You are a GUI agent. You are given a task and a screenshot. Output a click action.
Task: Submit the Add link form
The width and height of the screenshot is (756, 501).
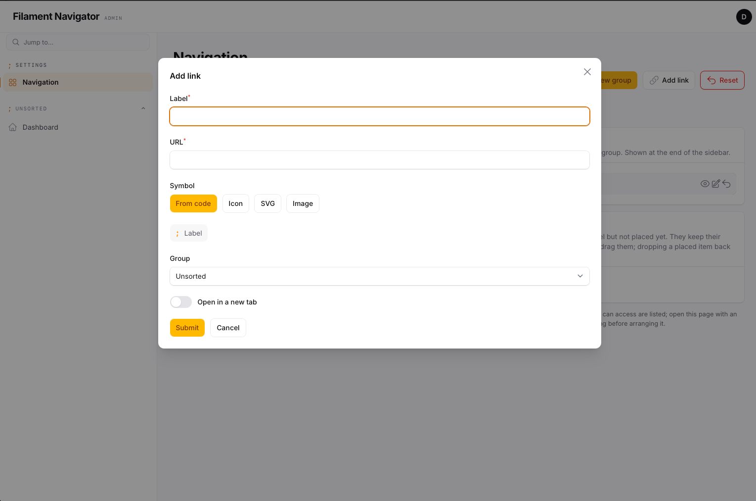(187, 328)
